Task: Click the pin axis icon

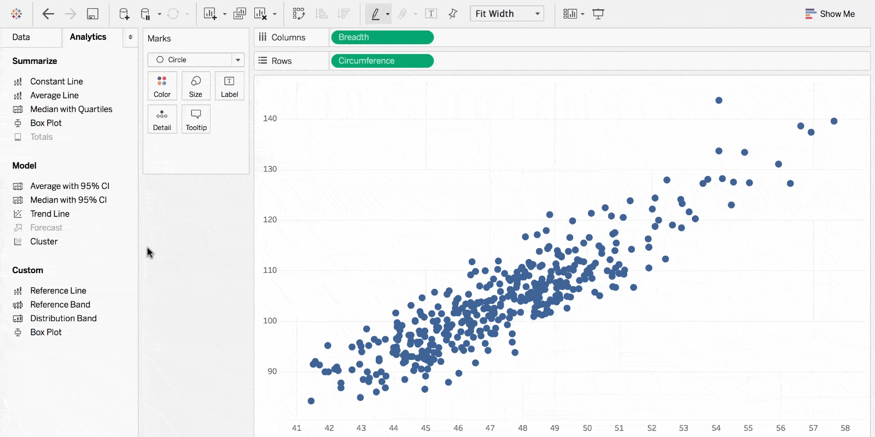Action: click(x=453, y=14)
